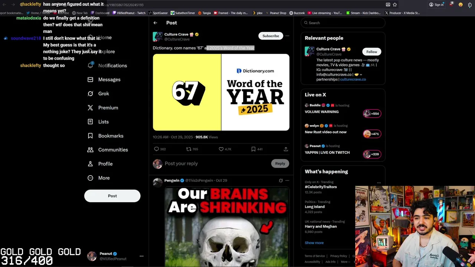Click the +229 listeners badge
Image resolution: width=475 pixels, height=267 pixels.
pos(372,154)
